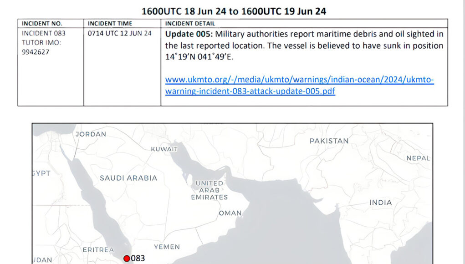The image size is (465, 264).
Task: Click the INCIDENT TIME column header
Action: coord(110,24)
